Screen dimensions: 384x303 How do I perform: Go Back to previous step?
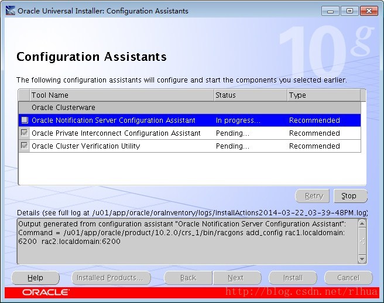click(188, 278)
